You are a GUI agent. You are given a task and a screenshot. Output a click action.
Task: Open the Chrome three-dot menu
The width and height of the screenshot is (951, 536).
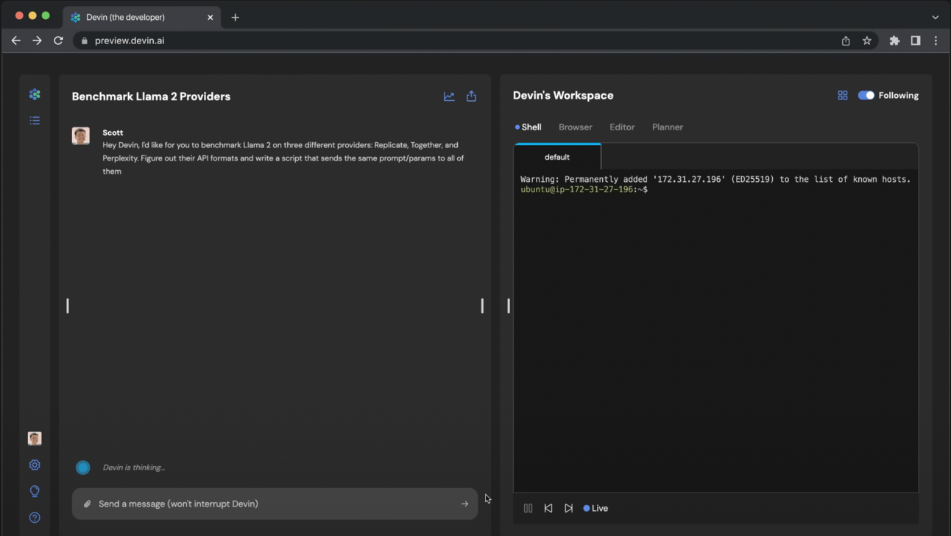pos(936,40)
